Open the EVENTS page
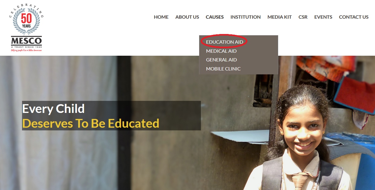The height and width of the screenshot is (190, 375). [x=323, y=17]
